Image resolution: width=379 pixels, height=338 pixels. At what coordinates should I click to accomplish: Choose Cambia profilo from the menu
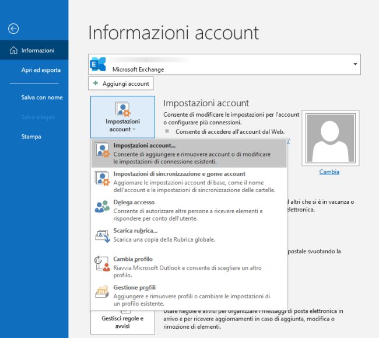189,267
